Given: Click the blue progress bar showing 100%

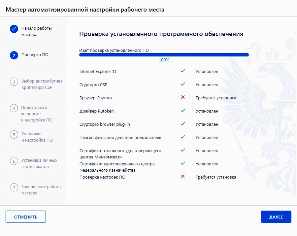Looking at the screenshot, I should tap(163, 55).
